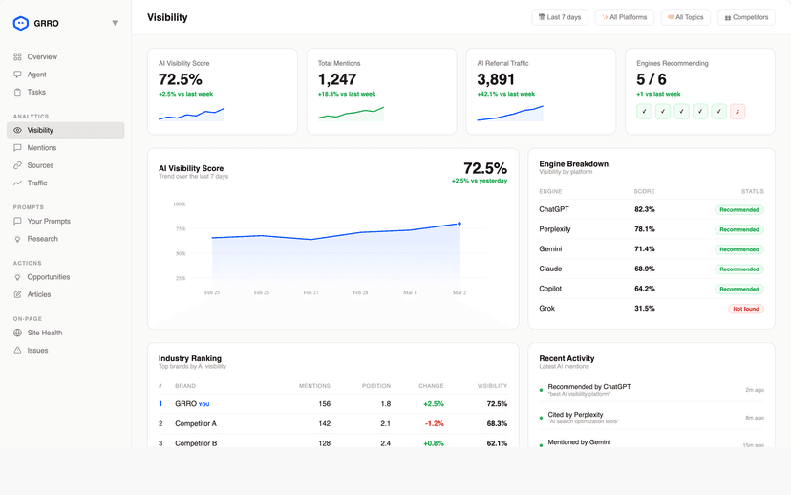Click the GRRO hexagon logo icon
791x495 pixels.
pyautogui.click(x=21, y=23)
